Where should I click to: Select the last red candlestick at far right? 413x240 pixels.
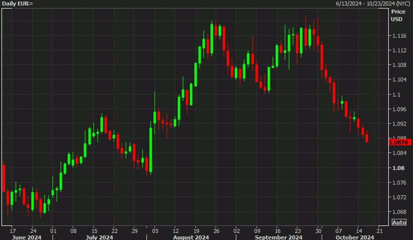pyautogui.click(x=366, y=138)
